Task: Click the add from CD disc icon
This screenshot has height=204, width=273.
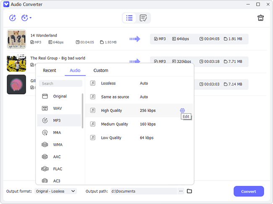Action: pos(24,18)
